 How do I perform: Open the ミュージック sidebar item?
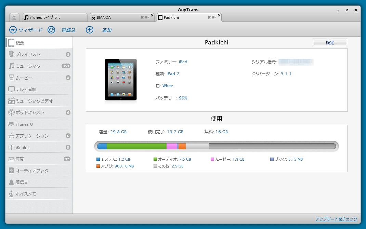click(x=39, y=66)
